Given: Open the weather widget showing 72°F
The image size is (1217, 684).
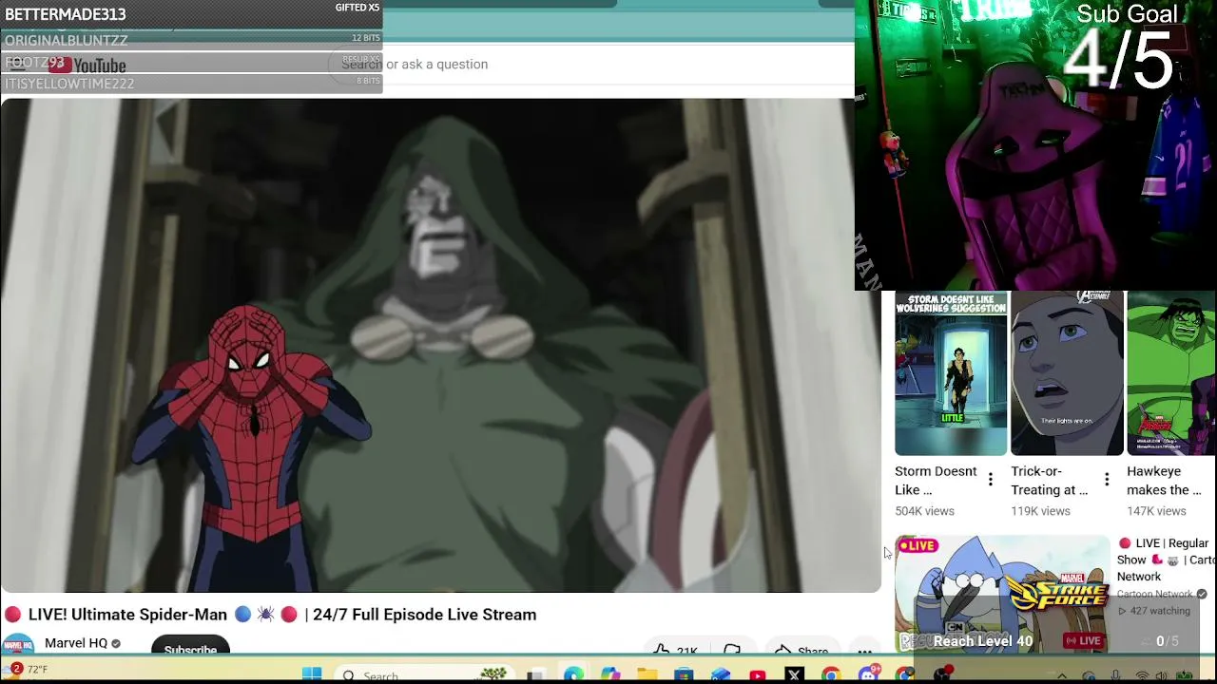Looking at the screenshot, I should point(26,670).
